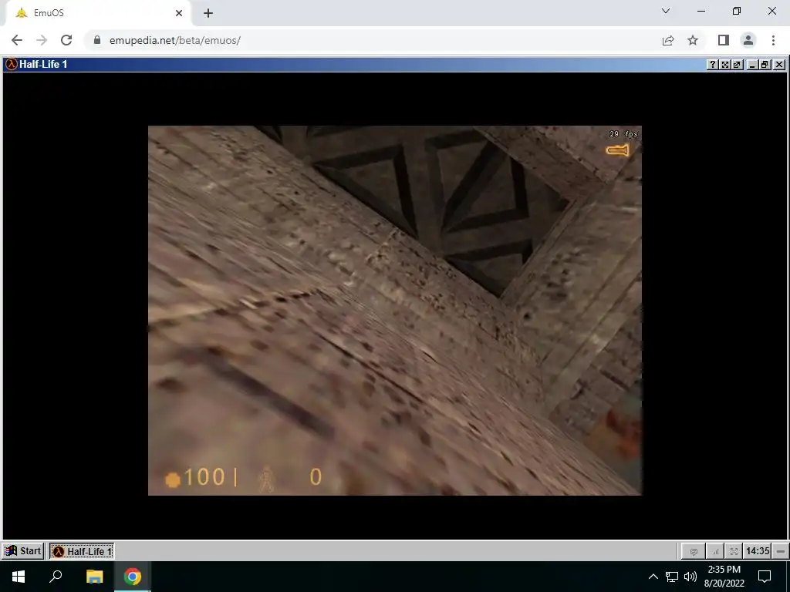Click the EmuOS clock showing 14:35
The height and width of the screenshot is (592, 790).
tap(758, 551)
